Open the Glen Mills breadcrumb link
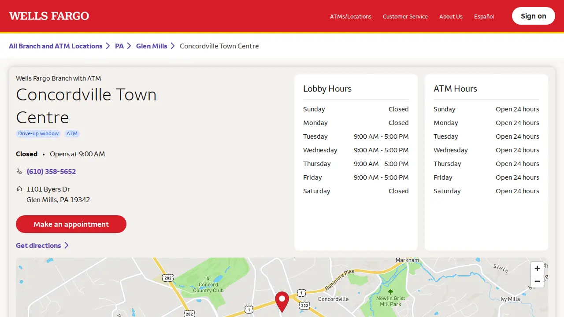The height and width of the screenshot is (317, 564). (x=152, y=46)
